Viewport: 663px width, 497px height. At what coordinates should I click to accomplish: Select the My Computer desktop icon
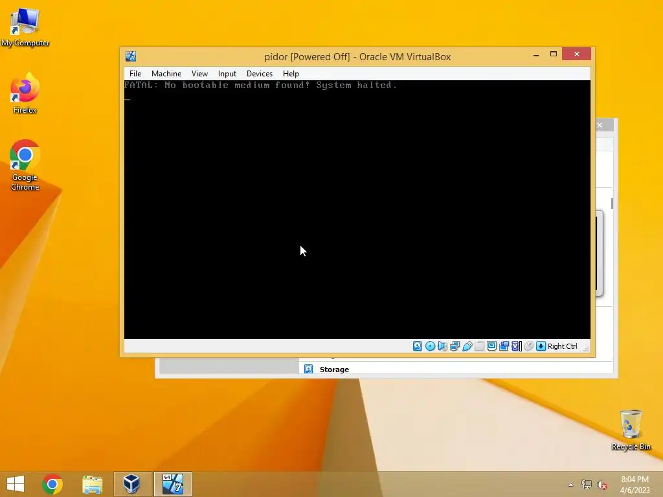(x=25, y=27)
